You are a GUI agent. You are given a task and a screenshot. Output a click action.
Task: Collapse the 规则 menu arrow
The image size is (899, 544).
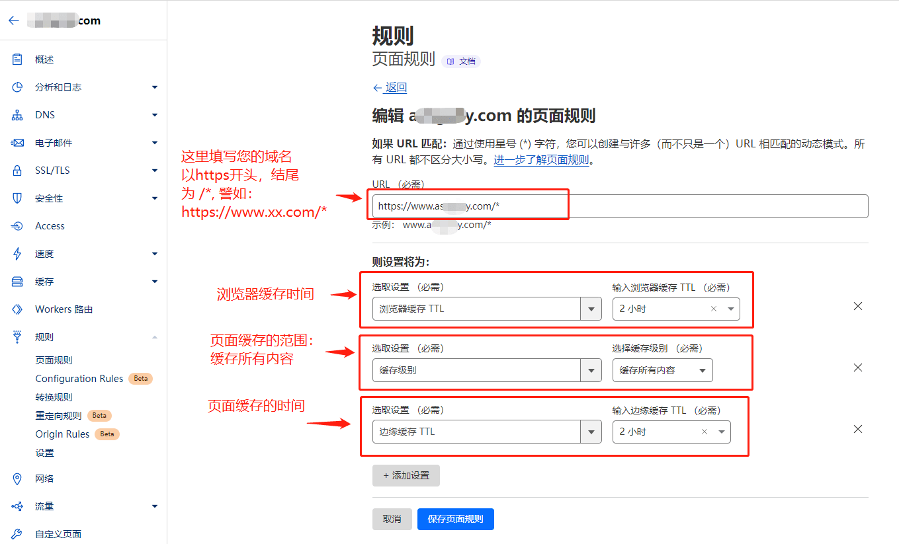click(155, 337)
